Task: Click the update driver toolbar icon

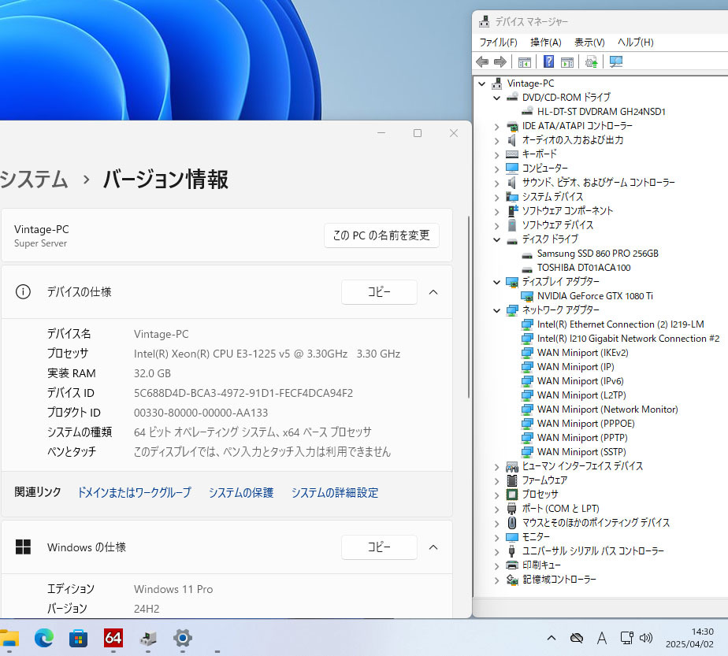Action: (x=592, y=61)
